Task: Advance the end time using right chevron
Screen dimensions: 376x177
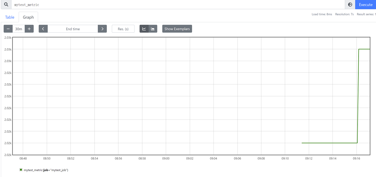Action: coord(102,29)
